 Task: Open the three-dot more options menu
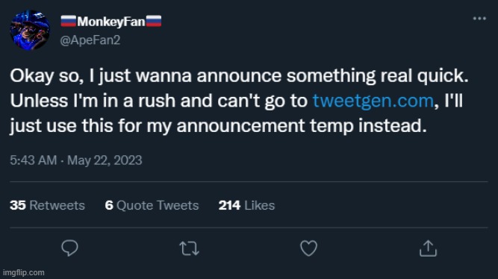479,19
